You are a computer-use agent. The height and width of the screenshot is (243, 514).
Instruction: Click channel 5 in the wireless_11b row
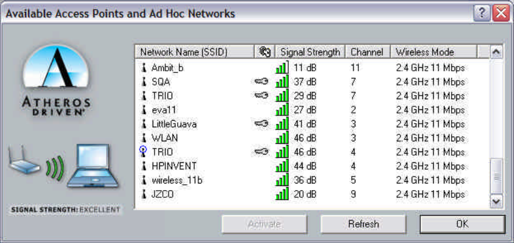(x=353, y=181)
